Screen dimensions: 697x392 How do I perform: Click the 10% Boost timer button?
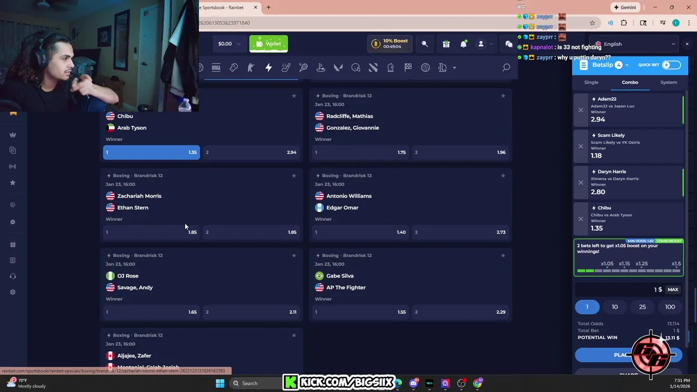coord(389,44)
